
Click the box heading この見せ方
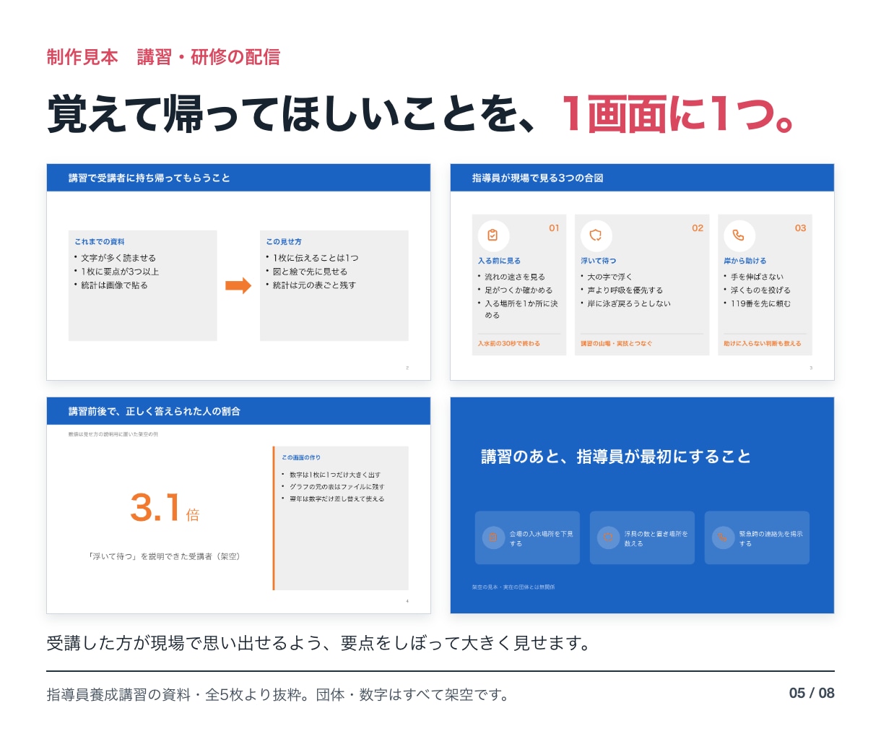click(284, 242)
